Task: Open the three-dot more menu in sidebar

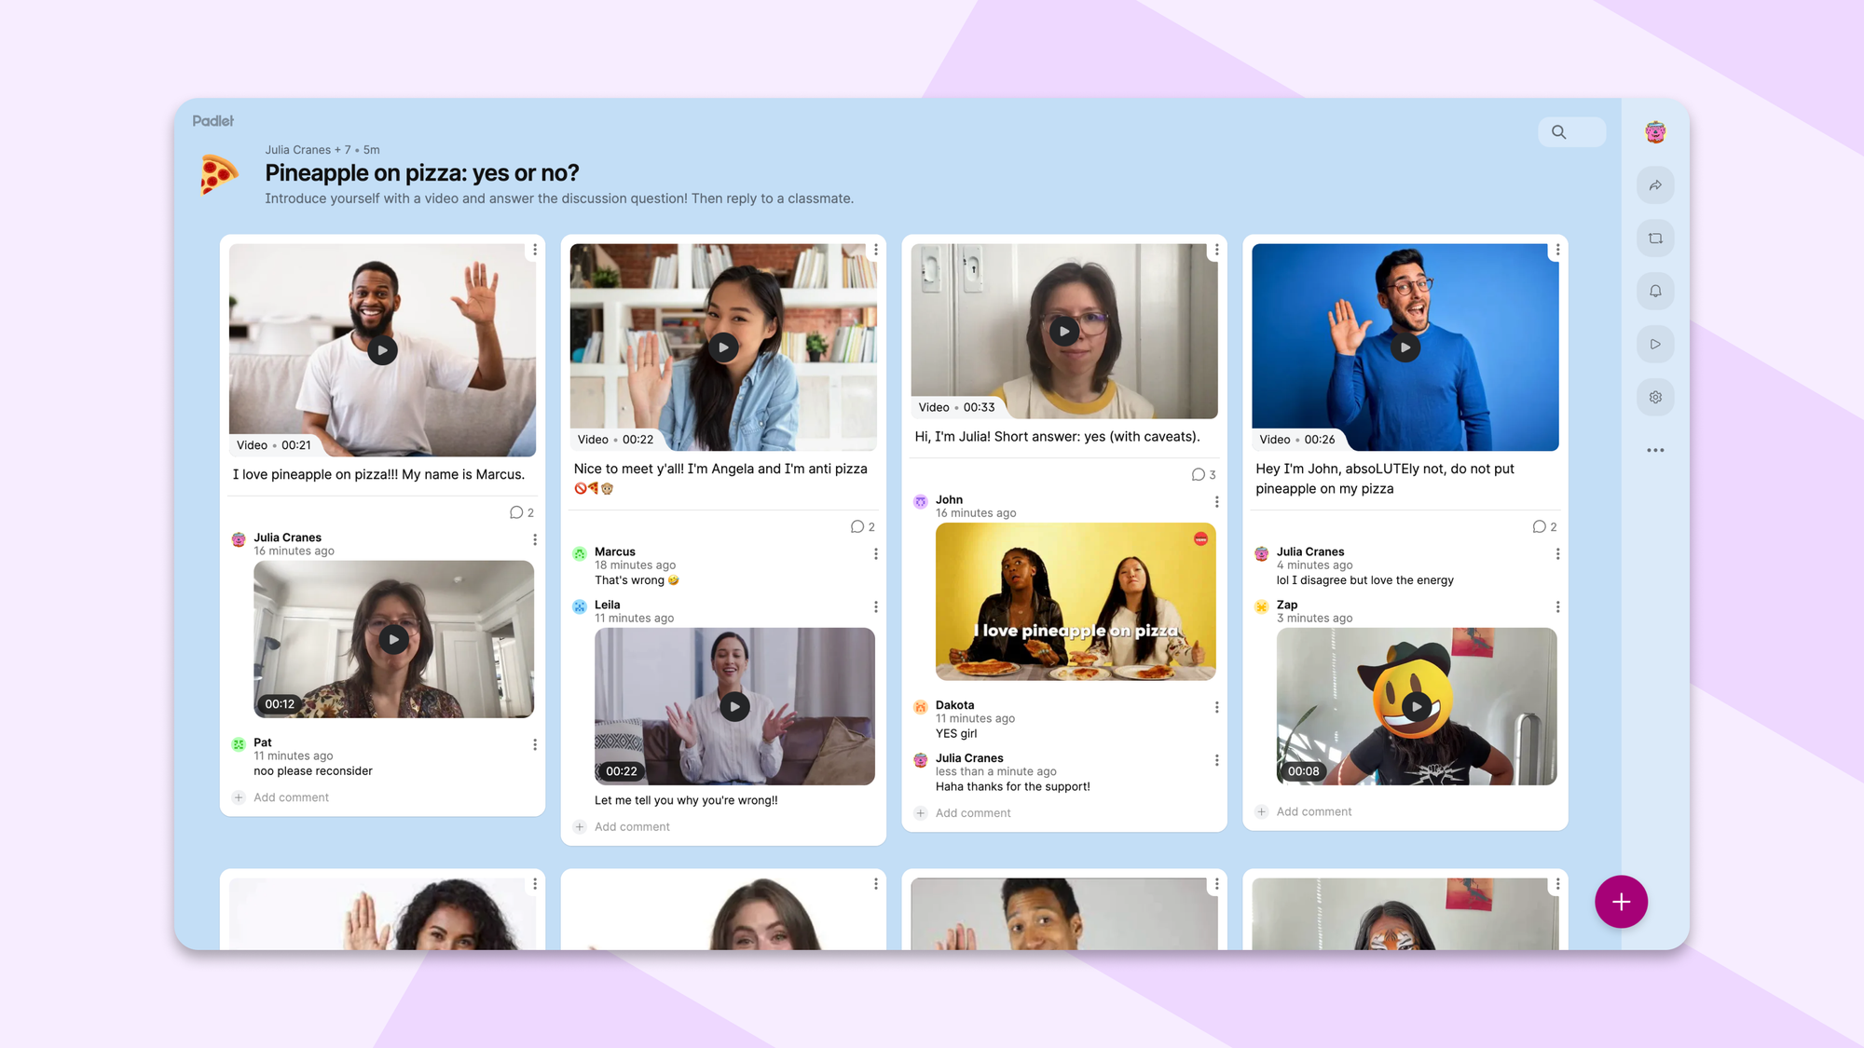Action: point(1655,451)
